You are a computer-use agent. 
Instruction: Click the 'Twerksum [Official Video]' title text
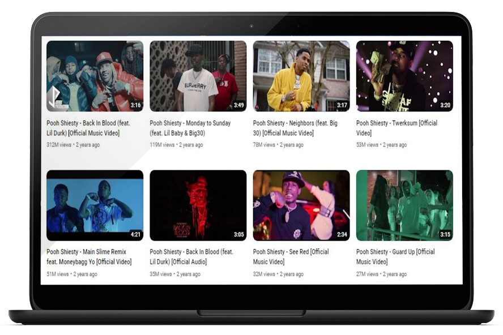pos(397,128)
